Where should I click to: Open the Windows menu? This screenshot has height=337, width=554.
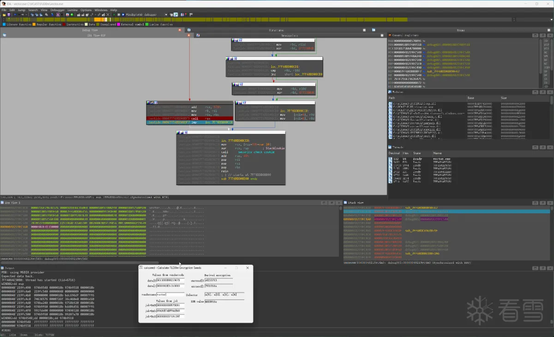tap(101, 10)
